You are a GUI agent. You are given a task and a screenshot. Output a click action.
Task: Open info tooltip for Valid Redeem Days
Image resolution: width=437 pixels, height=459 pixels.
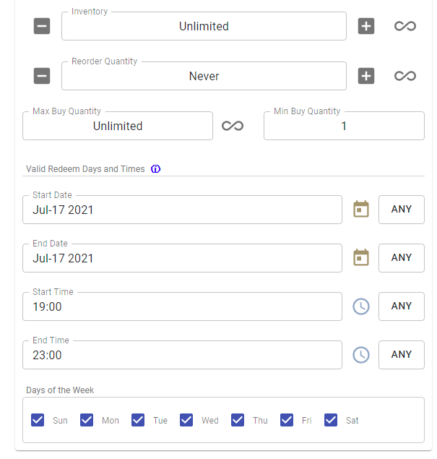click(155, 169)
